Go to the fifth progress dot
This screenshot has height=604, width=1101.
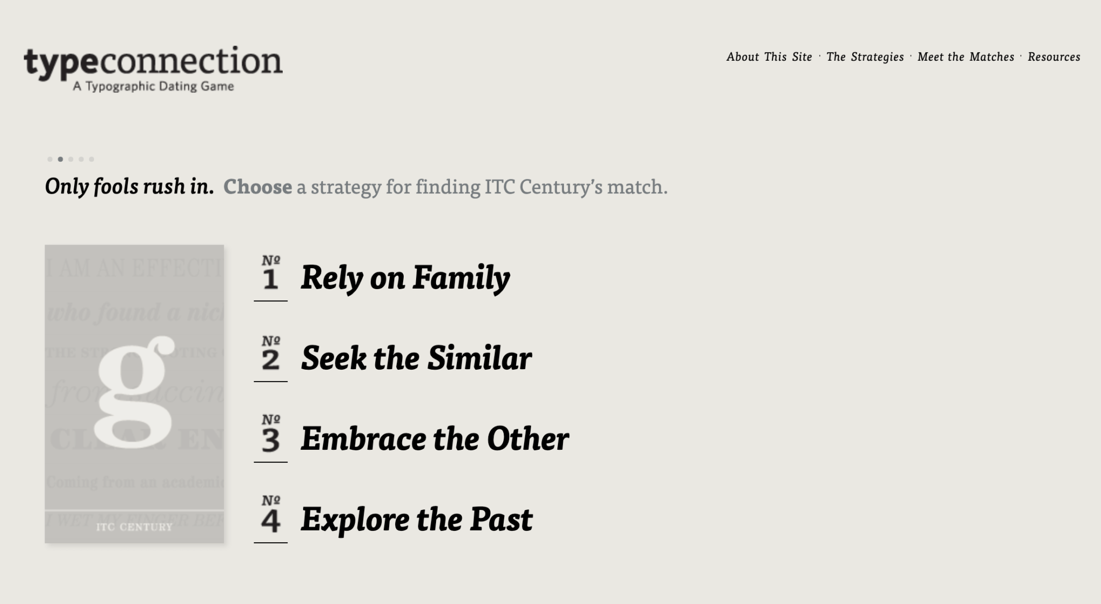pyautogui.click(x=91, y=159)
